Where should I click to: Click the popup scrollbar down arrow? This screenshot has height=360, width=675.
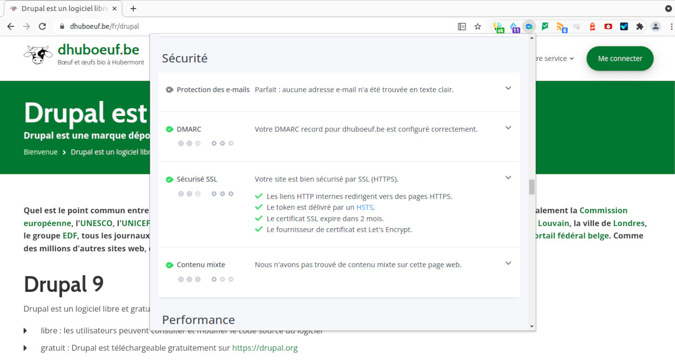(532, 326)
